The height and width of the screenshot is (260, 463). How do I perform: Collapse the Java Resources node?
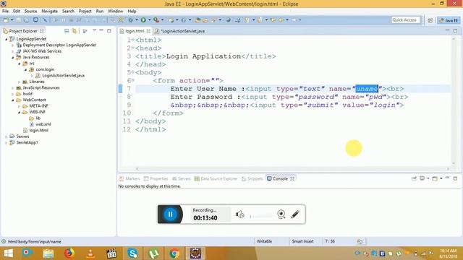pos(13,57)
